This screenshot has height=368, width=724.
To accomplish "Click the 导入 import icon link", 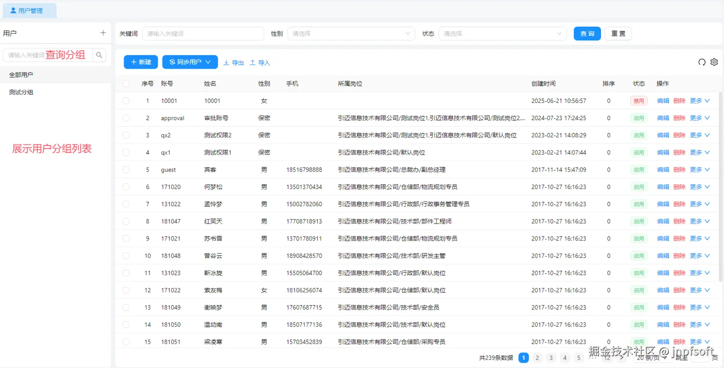I will 260,63.
